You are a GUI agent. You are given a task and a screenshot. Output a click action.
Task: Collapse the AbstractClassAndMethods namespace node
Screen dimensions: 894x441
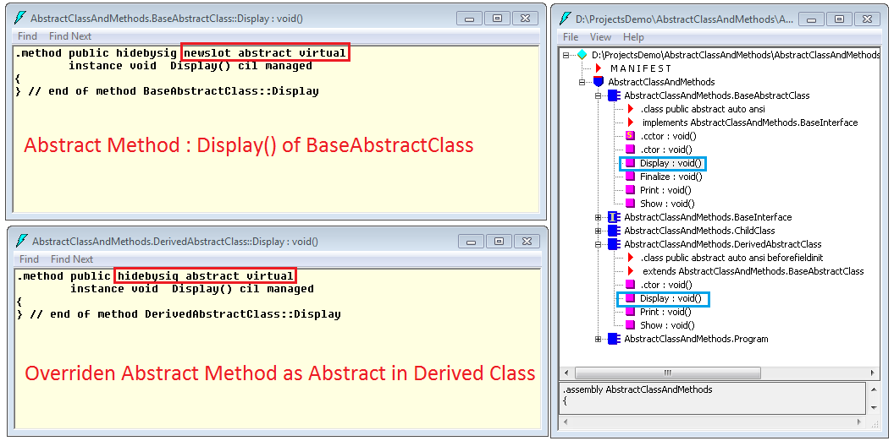pos(582,82)
